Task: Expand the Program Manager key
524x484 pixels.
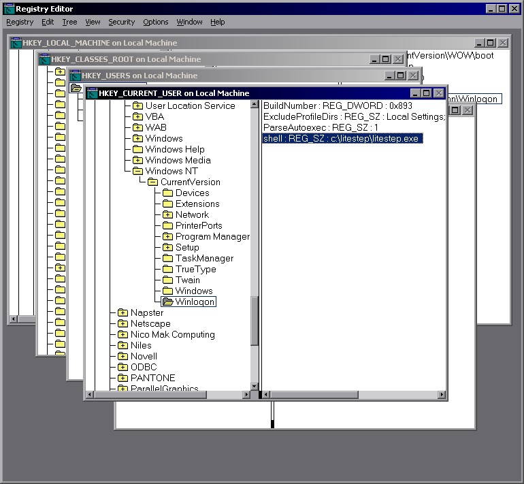Action: click(167, 236)
